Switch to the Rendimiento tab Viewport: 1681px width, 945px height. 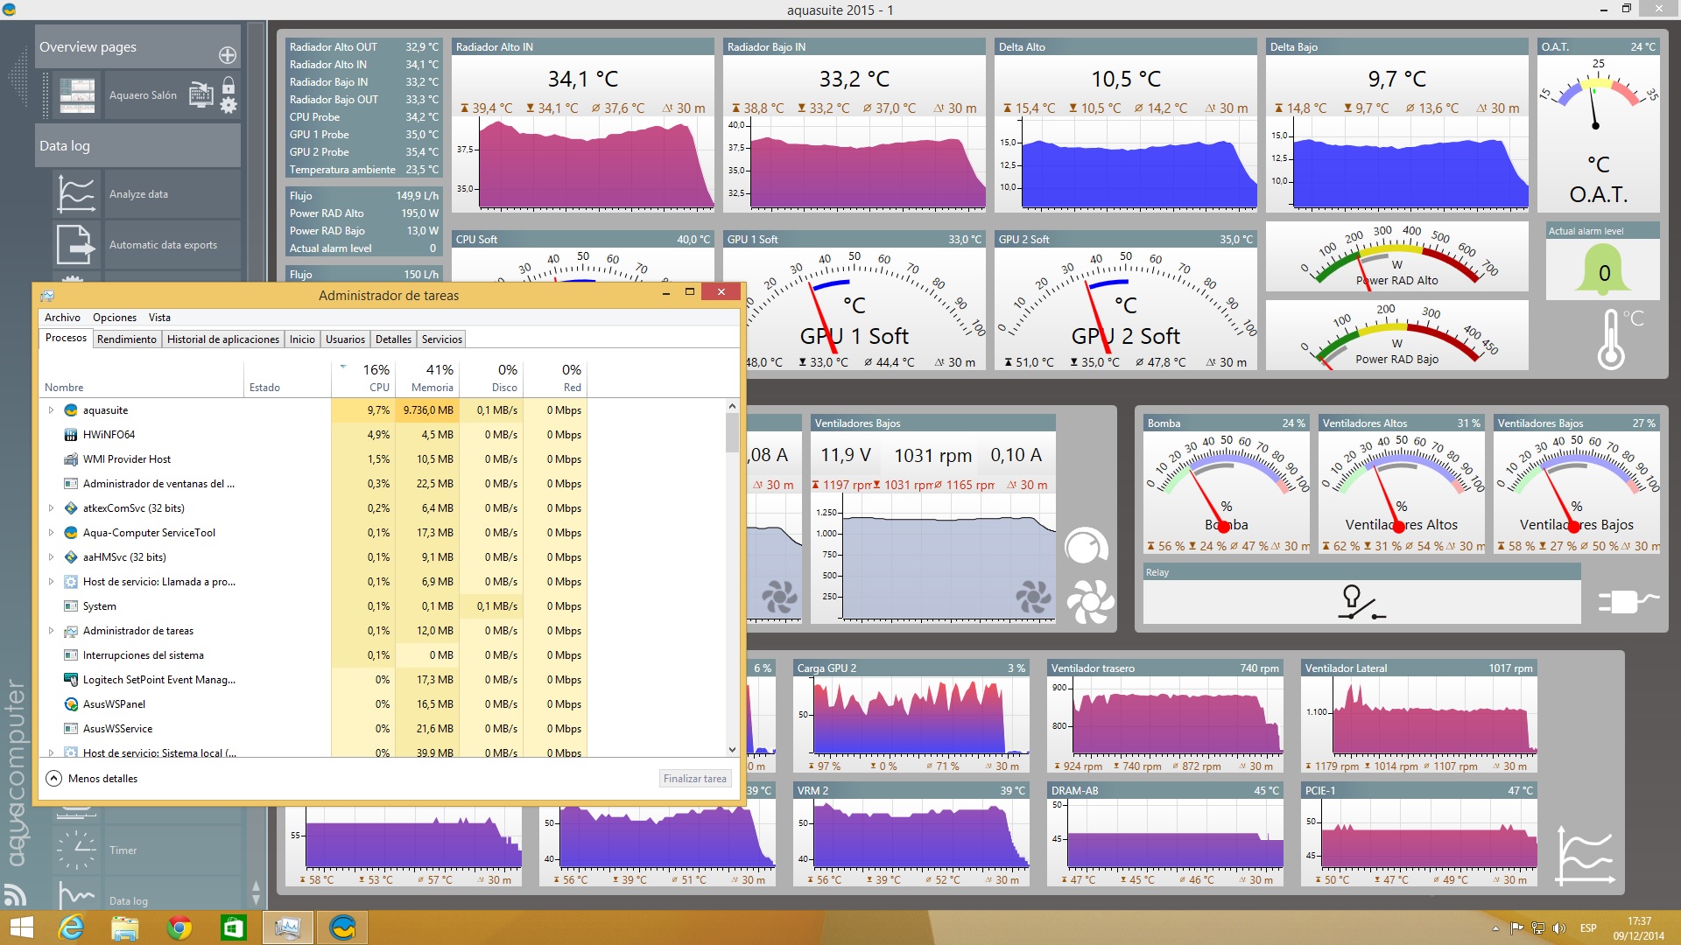pos(127,339)
